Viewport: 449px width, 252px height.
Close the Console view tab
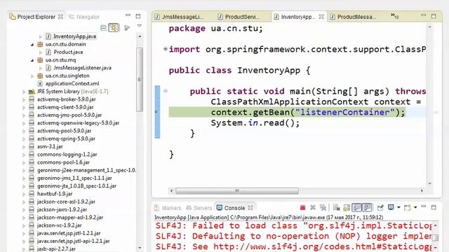pyautogui.click(x=250, y=208)
